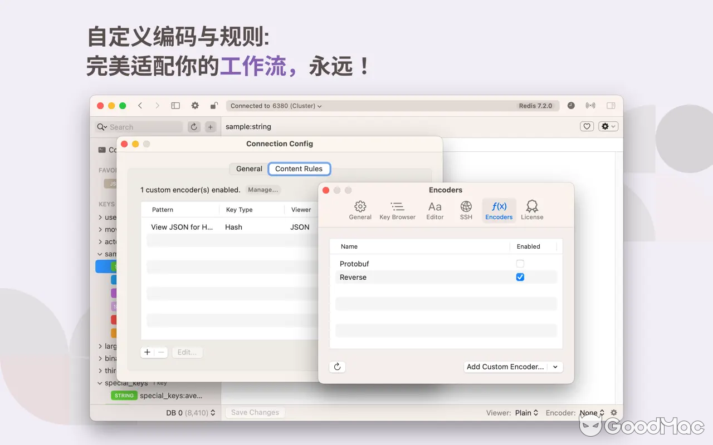Open the Aa Editor settings panel
The height and width of the screenshot is (445, 713).
click(434, 210)
